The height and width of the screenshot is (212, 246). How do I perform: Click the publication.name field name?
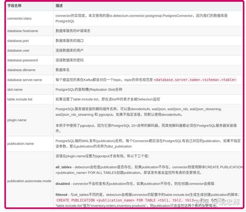pyautogui.click(x=20, y=144)
